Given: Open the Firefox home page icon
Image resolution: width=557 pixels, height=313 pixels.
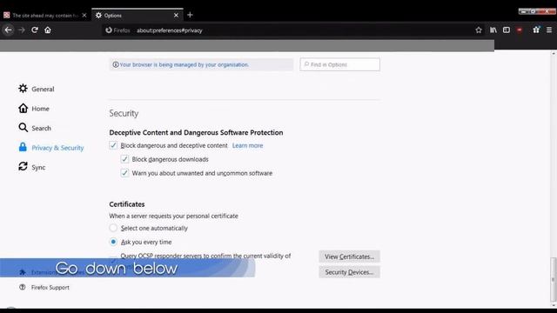Looking at the screenshot, I should point(48,30).
